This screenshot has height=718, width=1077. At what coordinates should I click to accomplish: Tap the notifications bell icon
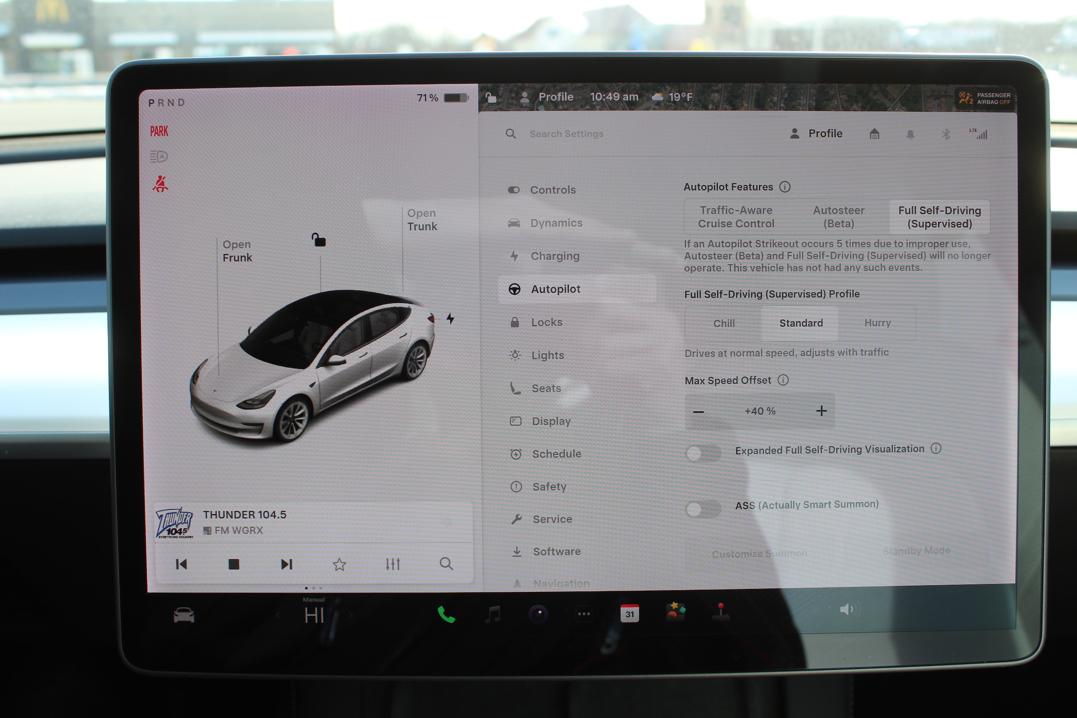click(910, 134)
